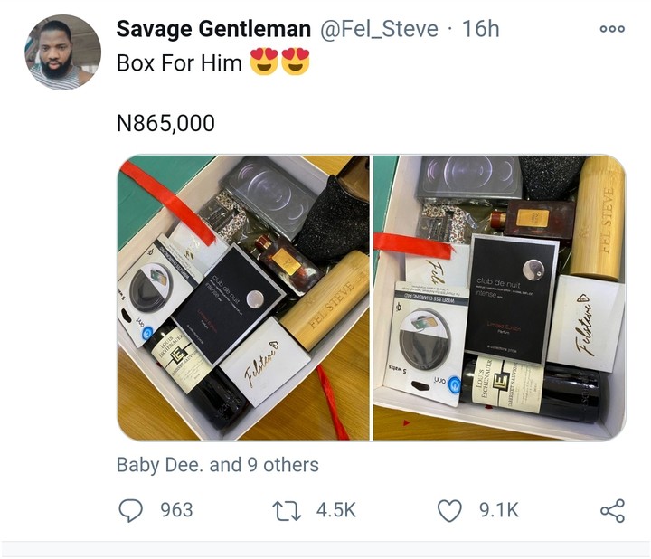Open the right gift box photo
The height and width of the screenshot is (559, 651).
(x=498, y=298)
